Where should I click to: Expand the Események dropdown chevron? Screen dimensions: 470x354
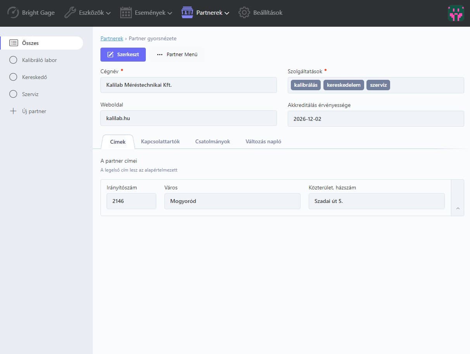coord(169,13)
